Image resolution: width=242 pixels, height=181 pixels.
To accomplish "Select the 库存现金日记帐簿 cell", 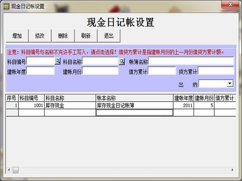I will pos(135,106).
